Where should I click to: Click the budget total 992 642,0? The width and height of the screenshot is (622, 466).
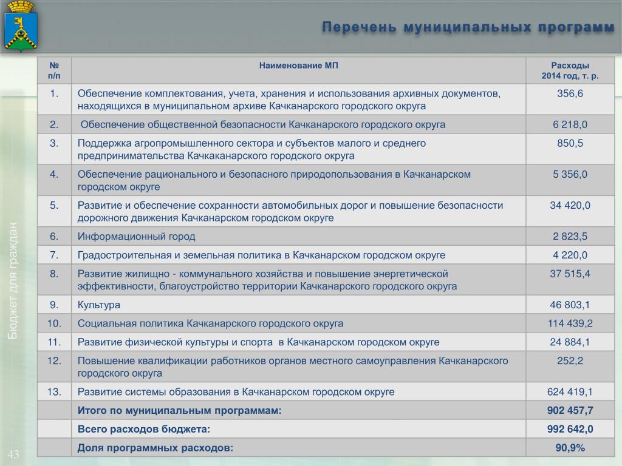click(x=570, y=429)
